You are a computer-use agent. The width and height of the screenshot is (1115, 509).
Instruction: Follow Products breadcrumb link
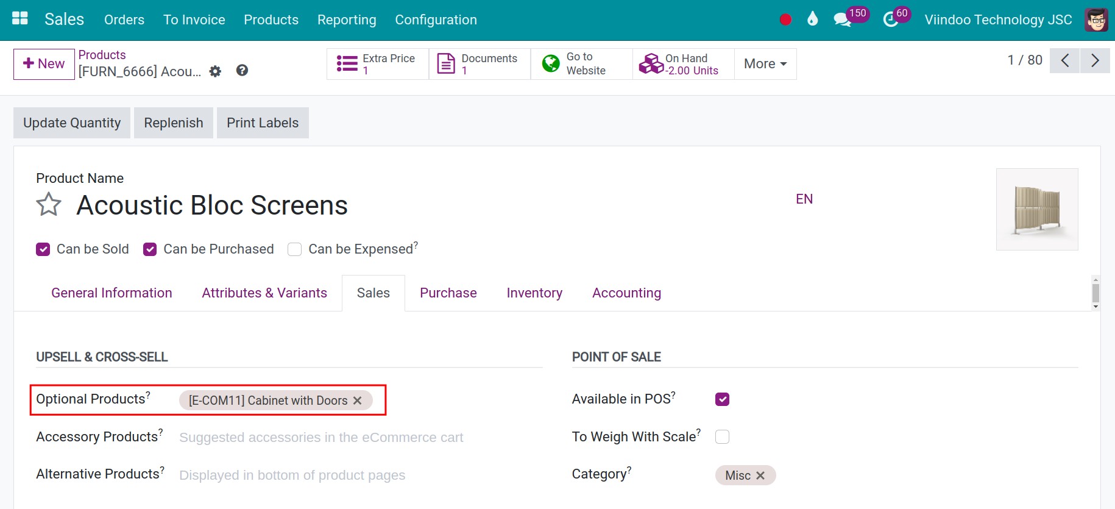pos(102,55)
